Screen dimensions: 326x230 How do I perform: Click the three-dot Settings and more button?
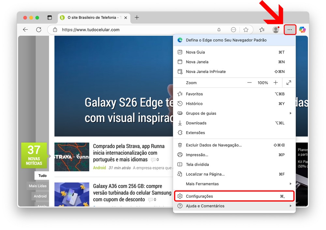coord(290,30)
